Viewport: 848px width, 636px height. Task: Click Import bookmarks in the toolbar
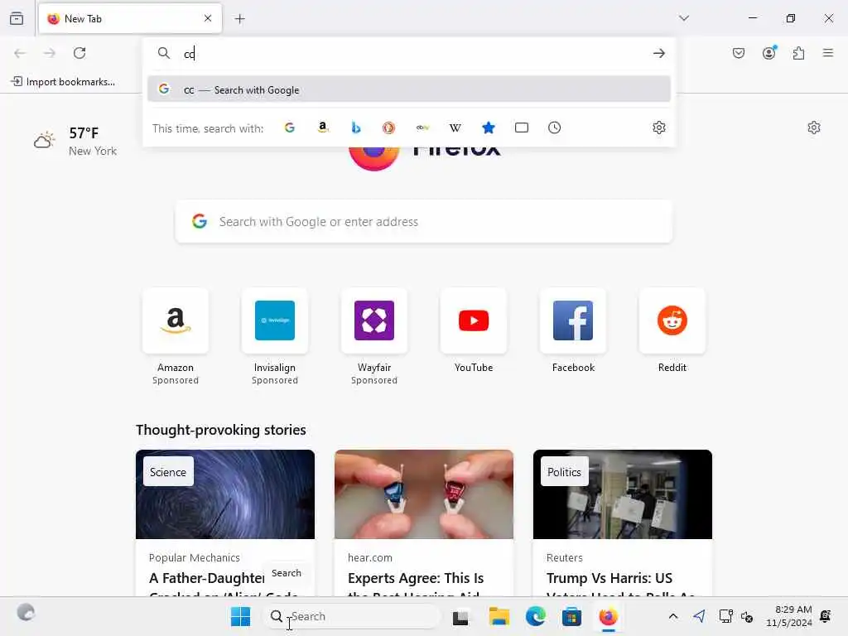point(63,82)
